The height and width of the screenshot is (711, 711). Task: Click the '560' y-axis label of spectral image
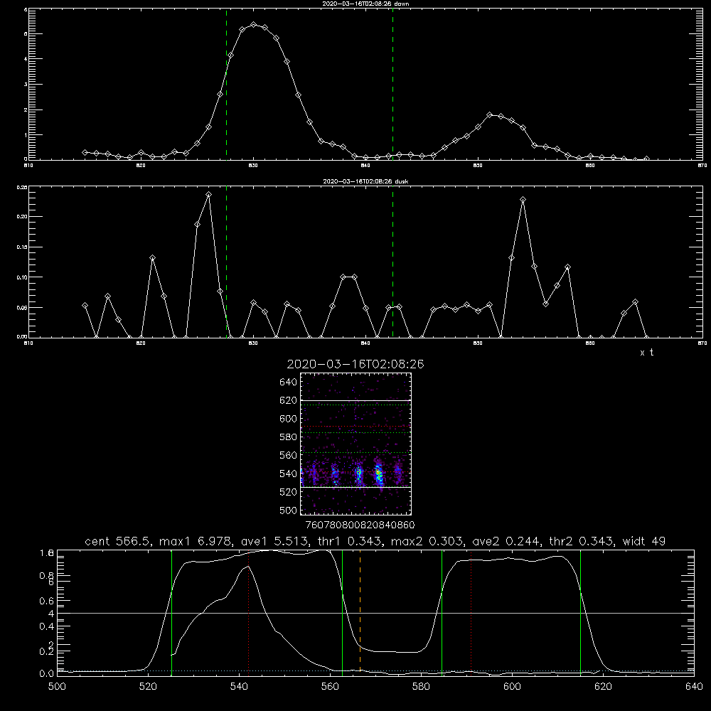(289, 455)
